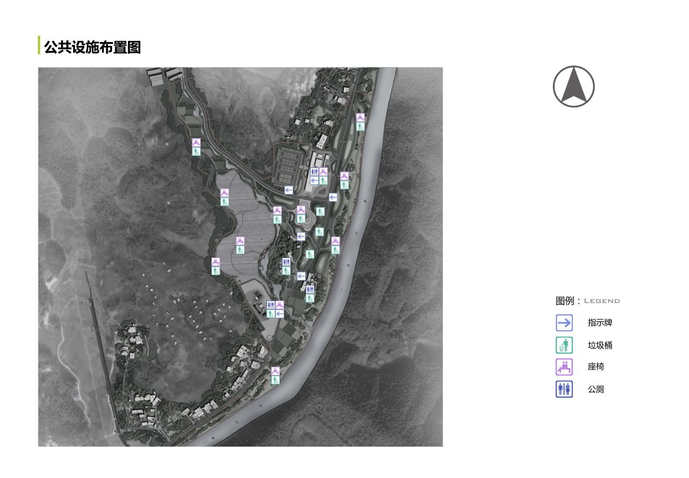689x478 pixels.
Task: Click the 座椅 seat icon in the legend
Action: click(564, 367)
